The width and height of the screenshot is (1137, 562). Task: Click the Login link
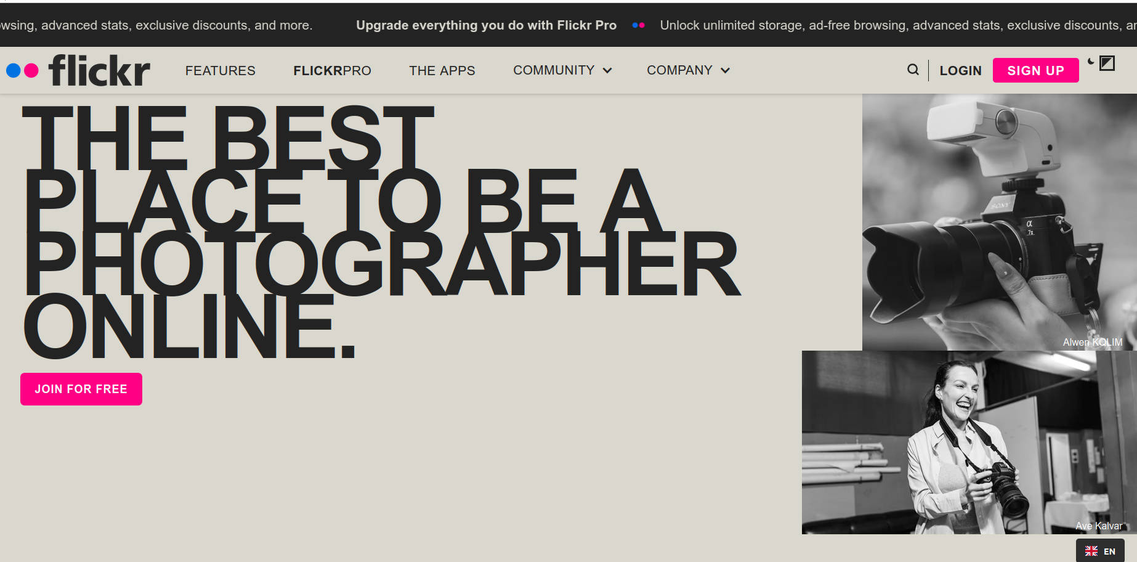(960, 71)
